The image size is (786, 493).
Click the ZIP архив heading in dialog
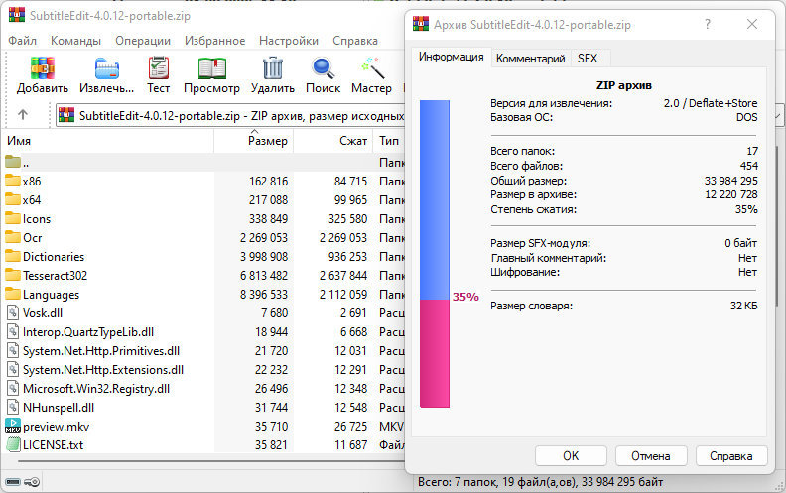coord(623,85)
